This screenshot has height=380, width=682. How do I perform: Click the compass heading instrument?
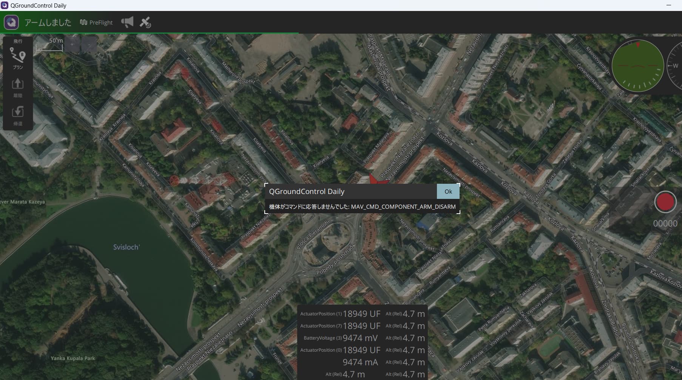point(674,65)
